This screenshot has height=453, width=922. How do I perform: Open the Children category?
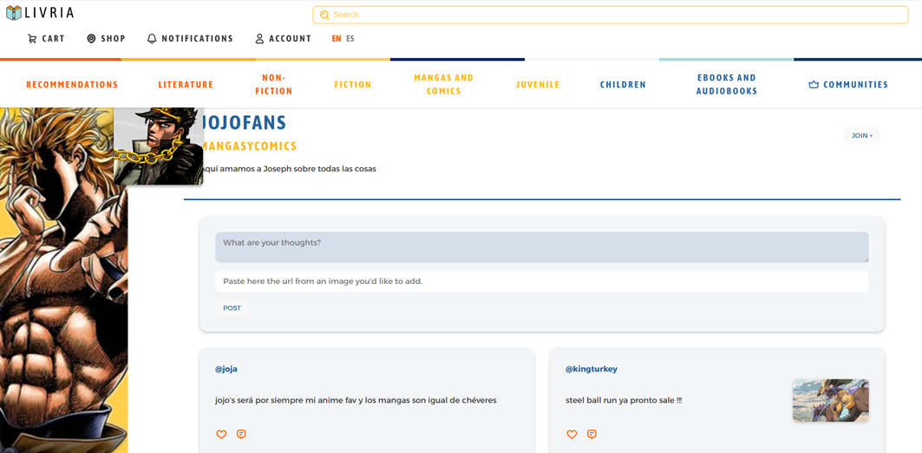pos(624,85)
